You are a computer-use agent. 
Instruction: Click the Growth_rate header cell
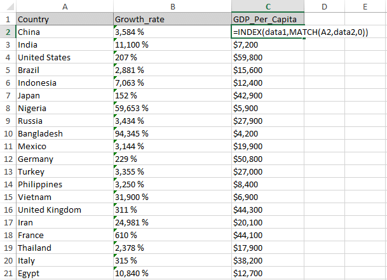tap(172, 19)
